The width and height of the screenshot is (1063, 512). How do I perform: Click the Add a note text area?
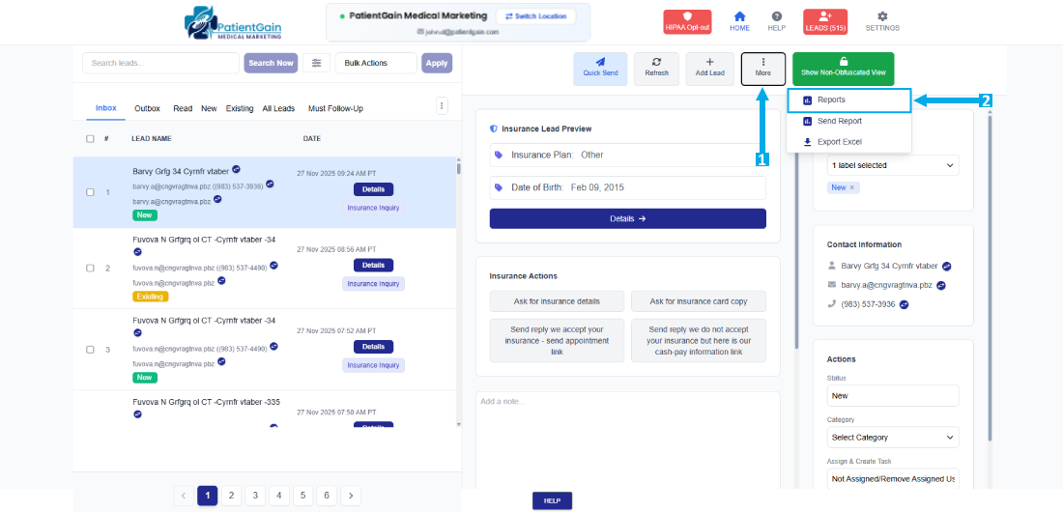point(628,440)
